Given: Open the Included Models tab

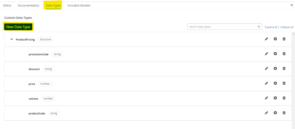Looking at the screenshot, I should (79, 6).
